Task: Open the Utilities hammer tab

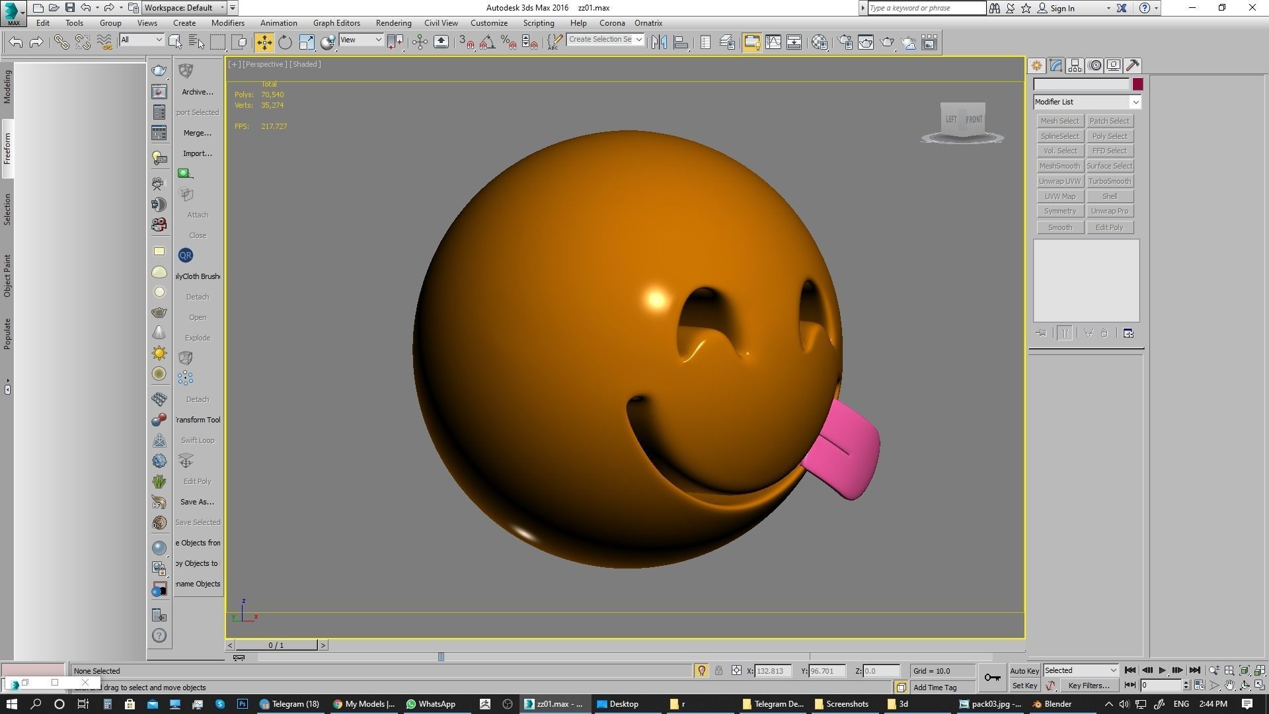Action: coord(1133,65)
